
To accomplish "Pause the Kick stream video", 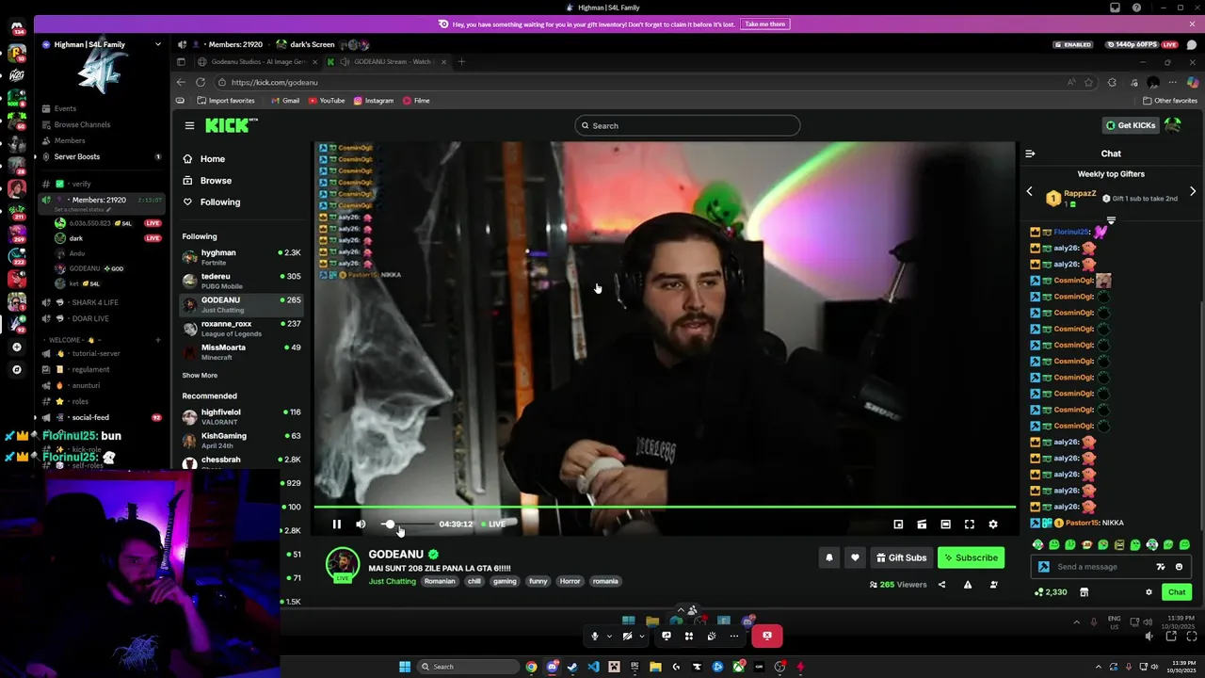I will (x=336, y=525).
